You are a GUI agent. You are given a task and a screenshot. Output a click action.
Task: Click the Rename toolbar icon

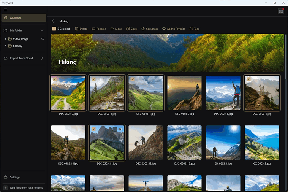point(93,29)
